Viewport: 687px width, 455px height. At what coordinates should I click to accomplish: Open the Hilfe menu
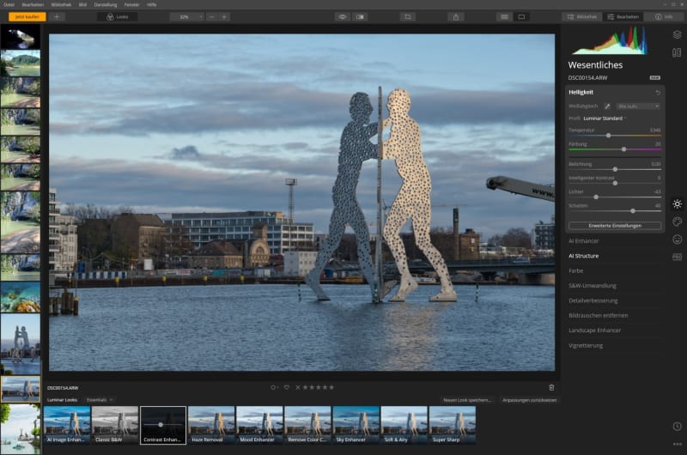tap(152, 4)
